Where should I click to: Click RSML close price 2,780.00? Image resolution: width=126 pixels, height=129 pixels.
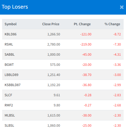pos(54,44)
